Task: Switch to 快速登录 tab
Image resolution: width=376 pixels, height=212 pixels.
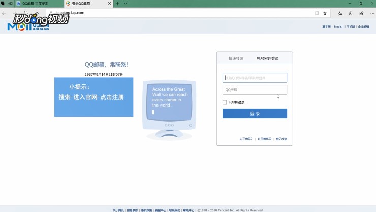Action: coord(236,58)
